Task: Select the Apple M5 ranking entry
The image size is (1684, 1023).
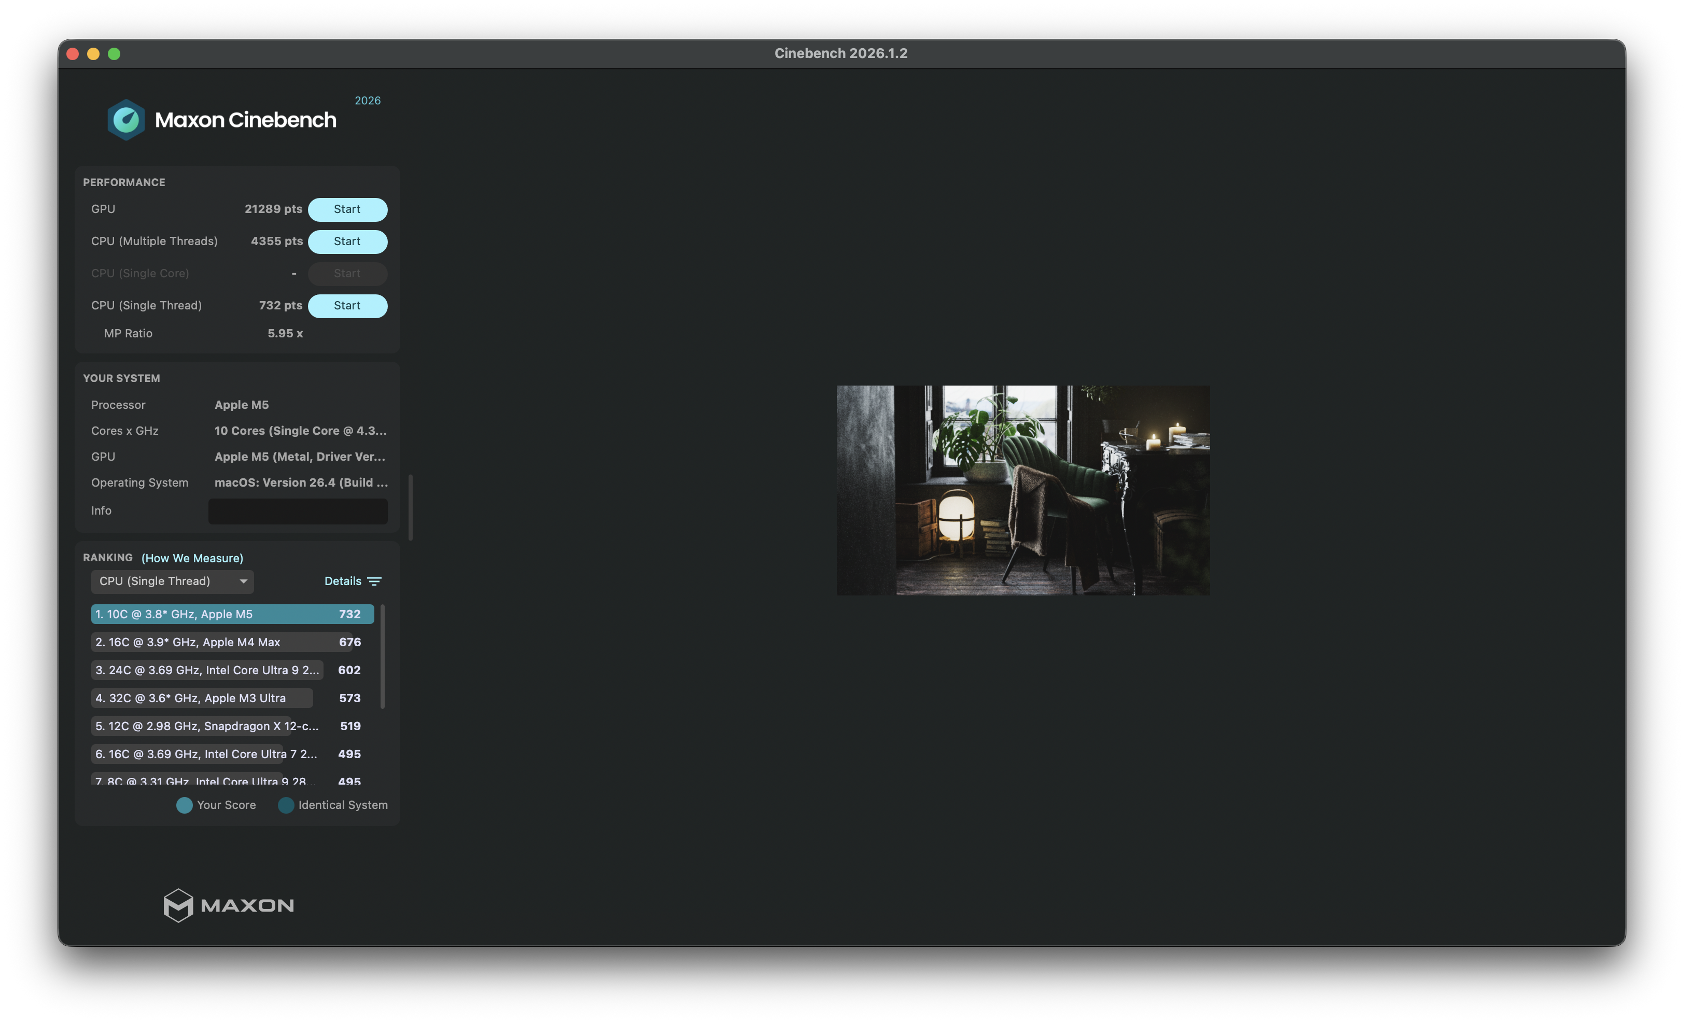Action: pyautogui.click(x=232, y=614)
